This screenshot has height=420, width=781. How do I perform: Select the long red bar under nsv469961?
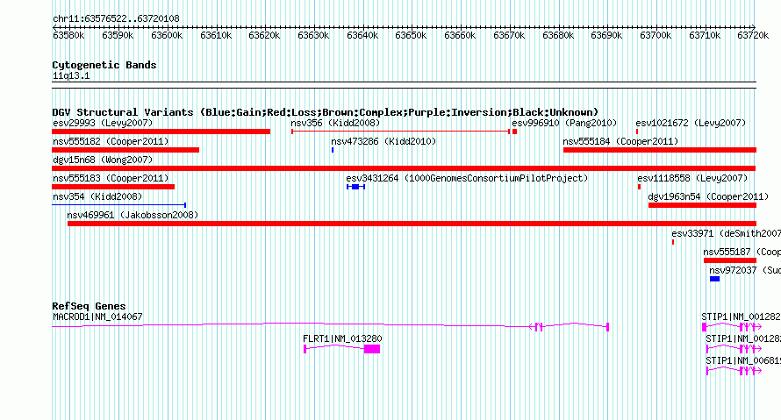(x=412, y=224)
